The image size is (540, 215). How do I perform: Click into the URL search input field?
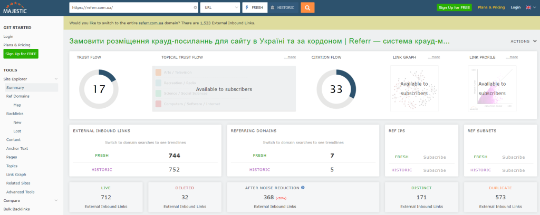coord(131,7)
